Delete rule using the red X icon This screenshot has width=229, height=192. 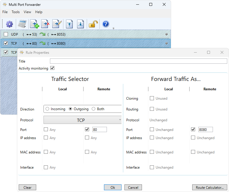coord(45,24)
